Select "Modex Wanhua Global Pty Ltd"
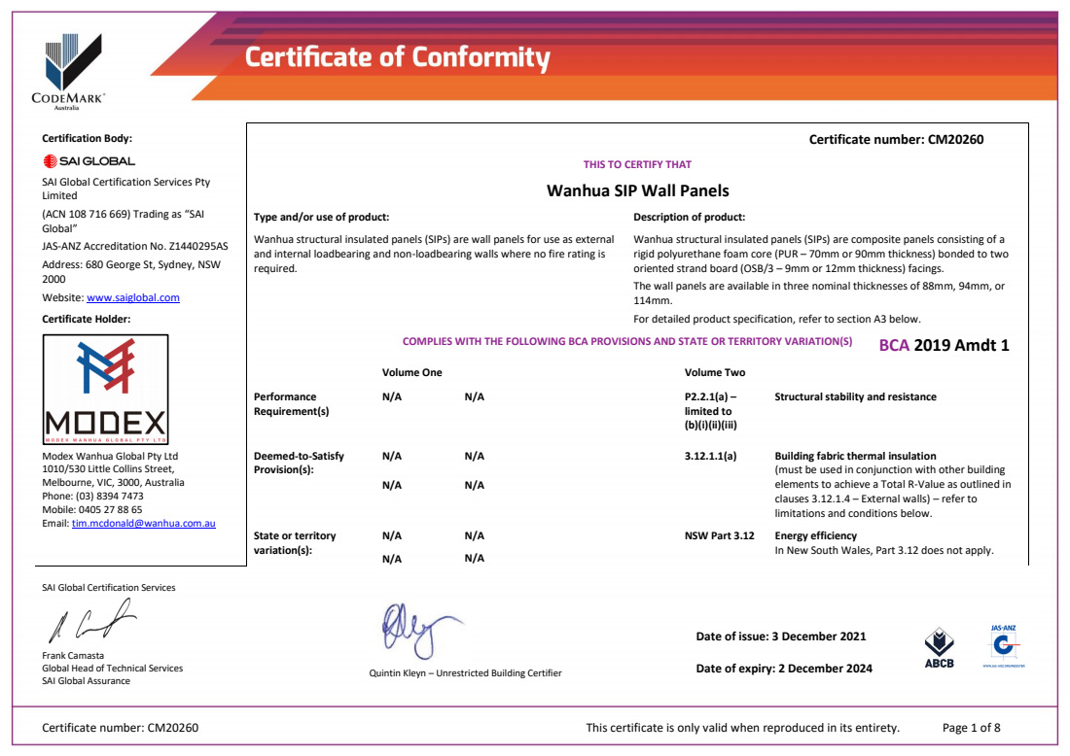Screen dimensions: 1070x756 110,456
